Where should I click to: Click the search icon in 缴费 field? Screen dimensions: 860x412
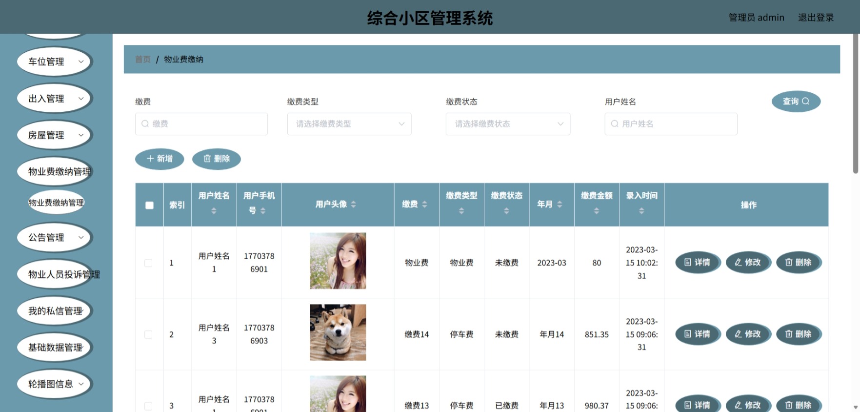coord(145,124)
